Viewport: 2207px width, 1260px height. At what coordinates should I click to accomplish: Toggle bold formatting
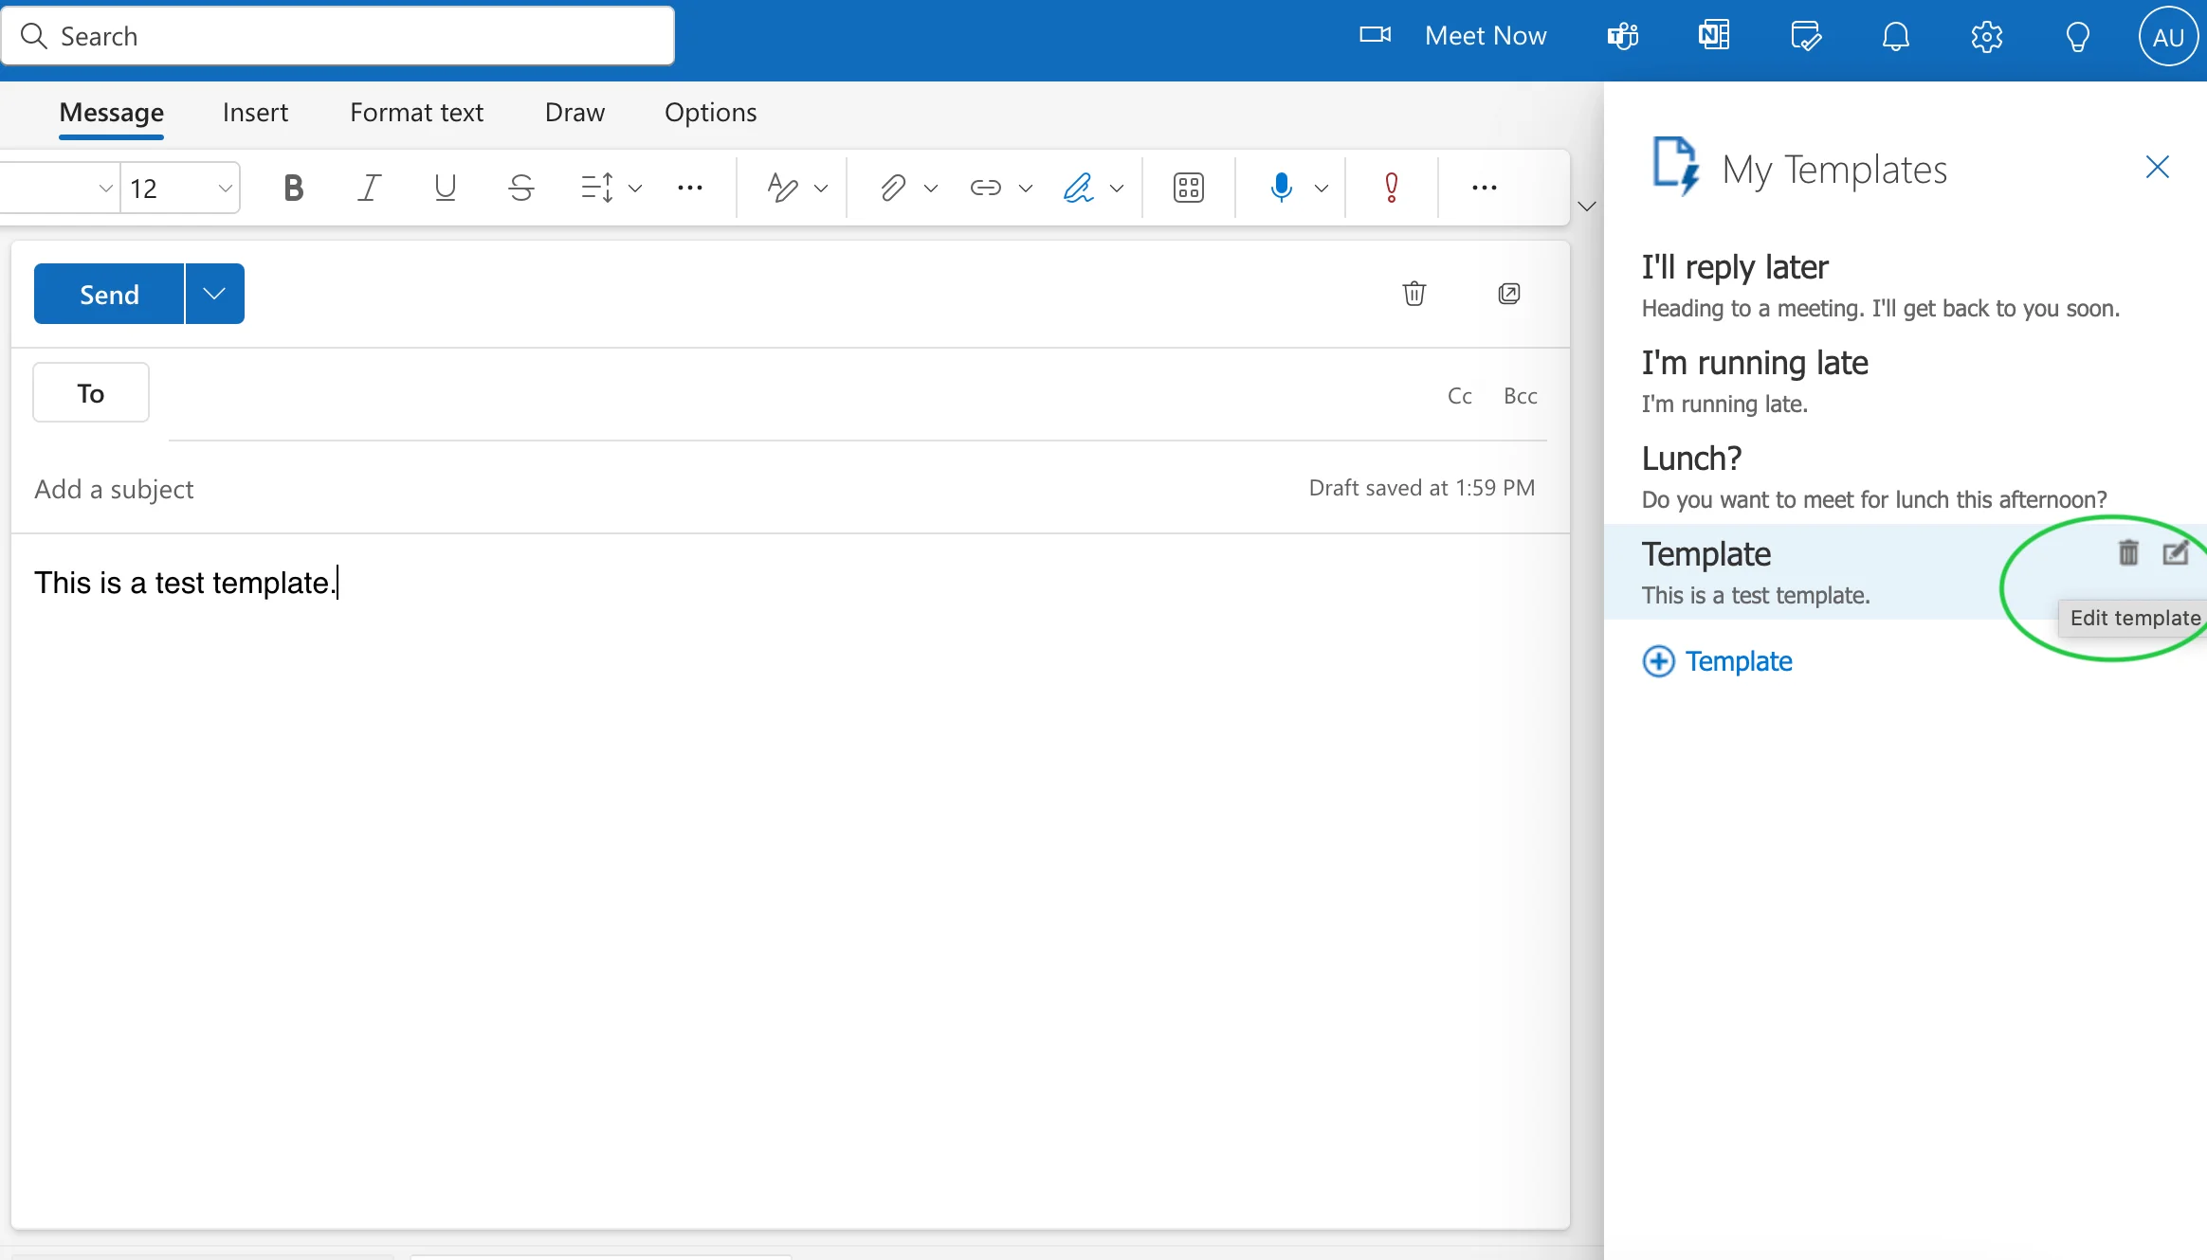pyautogui.click(x=294, y=188)
